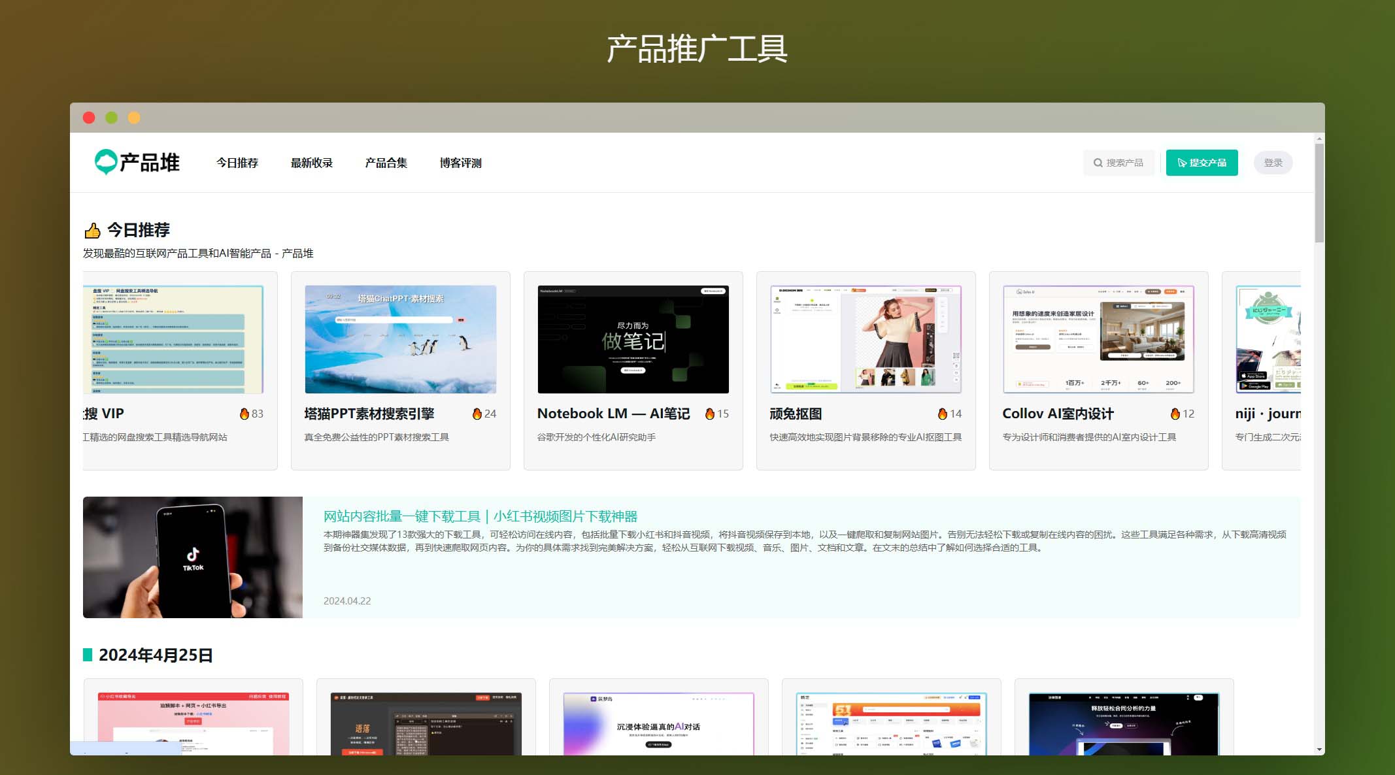The image size is (1395, 775).
Task: Click the red window dot button
Action: click(x=89, y=118)
